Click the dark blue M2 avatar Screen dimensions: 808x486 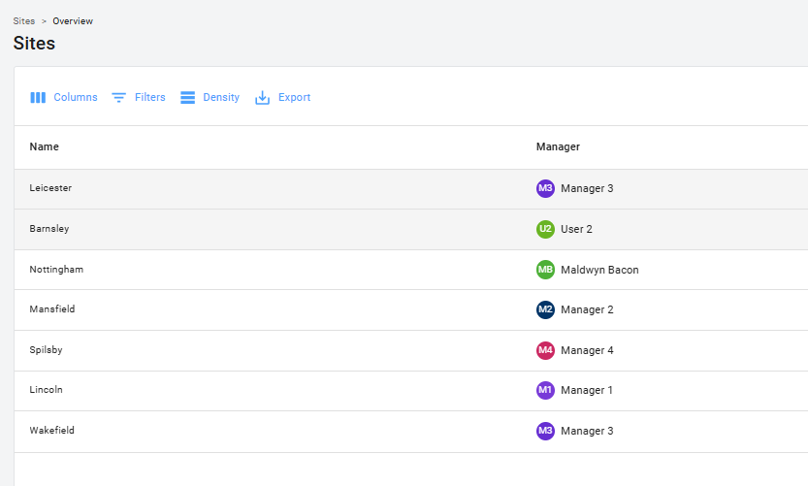click(x=545, y=309)
